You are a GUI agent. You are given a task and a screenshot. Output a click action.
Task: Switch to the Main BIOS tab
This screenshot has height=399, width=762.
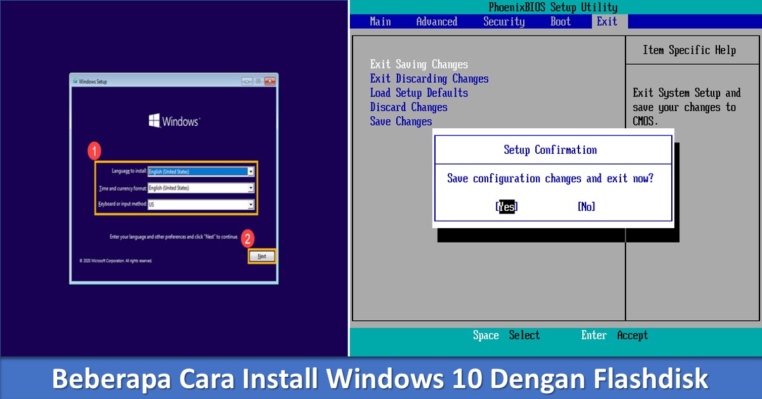click(379, 21)
